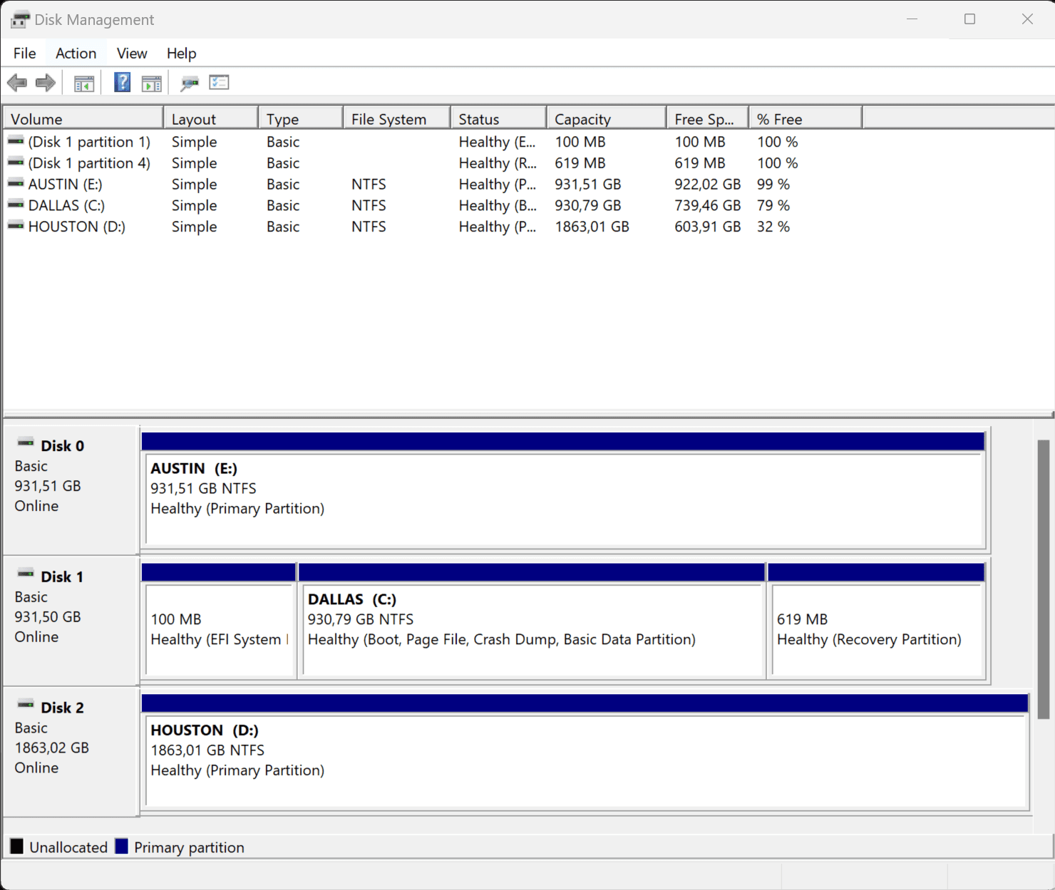Sort by the Type column header
This screenshot has width=1055, height=890.
(x=301, y=119)
